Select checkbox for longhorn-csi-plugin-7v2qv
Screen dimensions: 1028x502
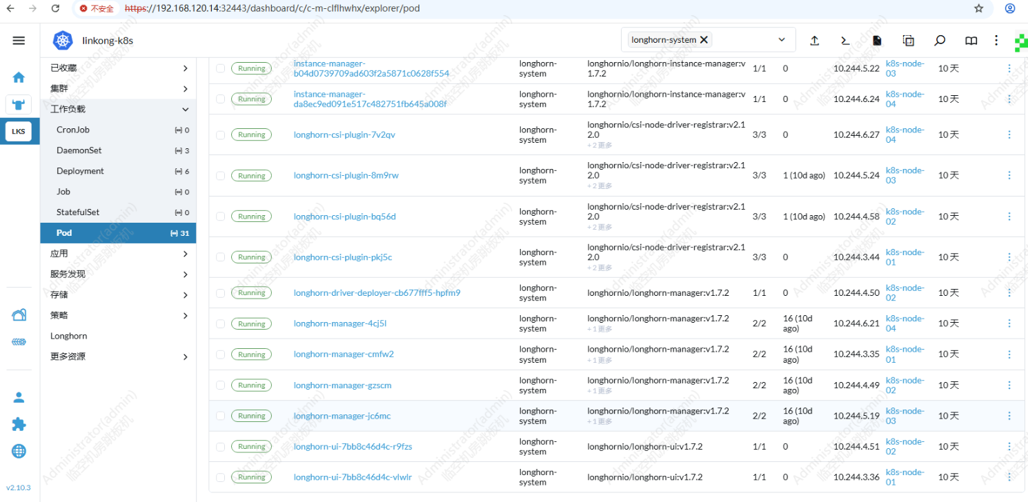(x=220, y=135)
